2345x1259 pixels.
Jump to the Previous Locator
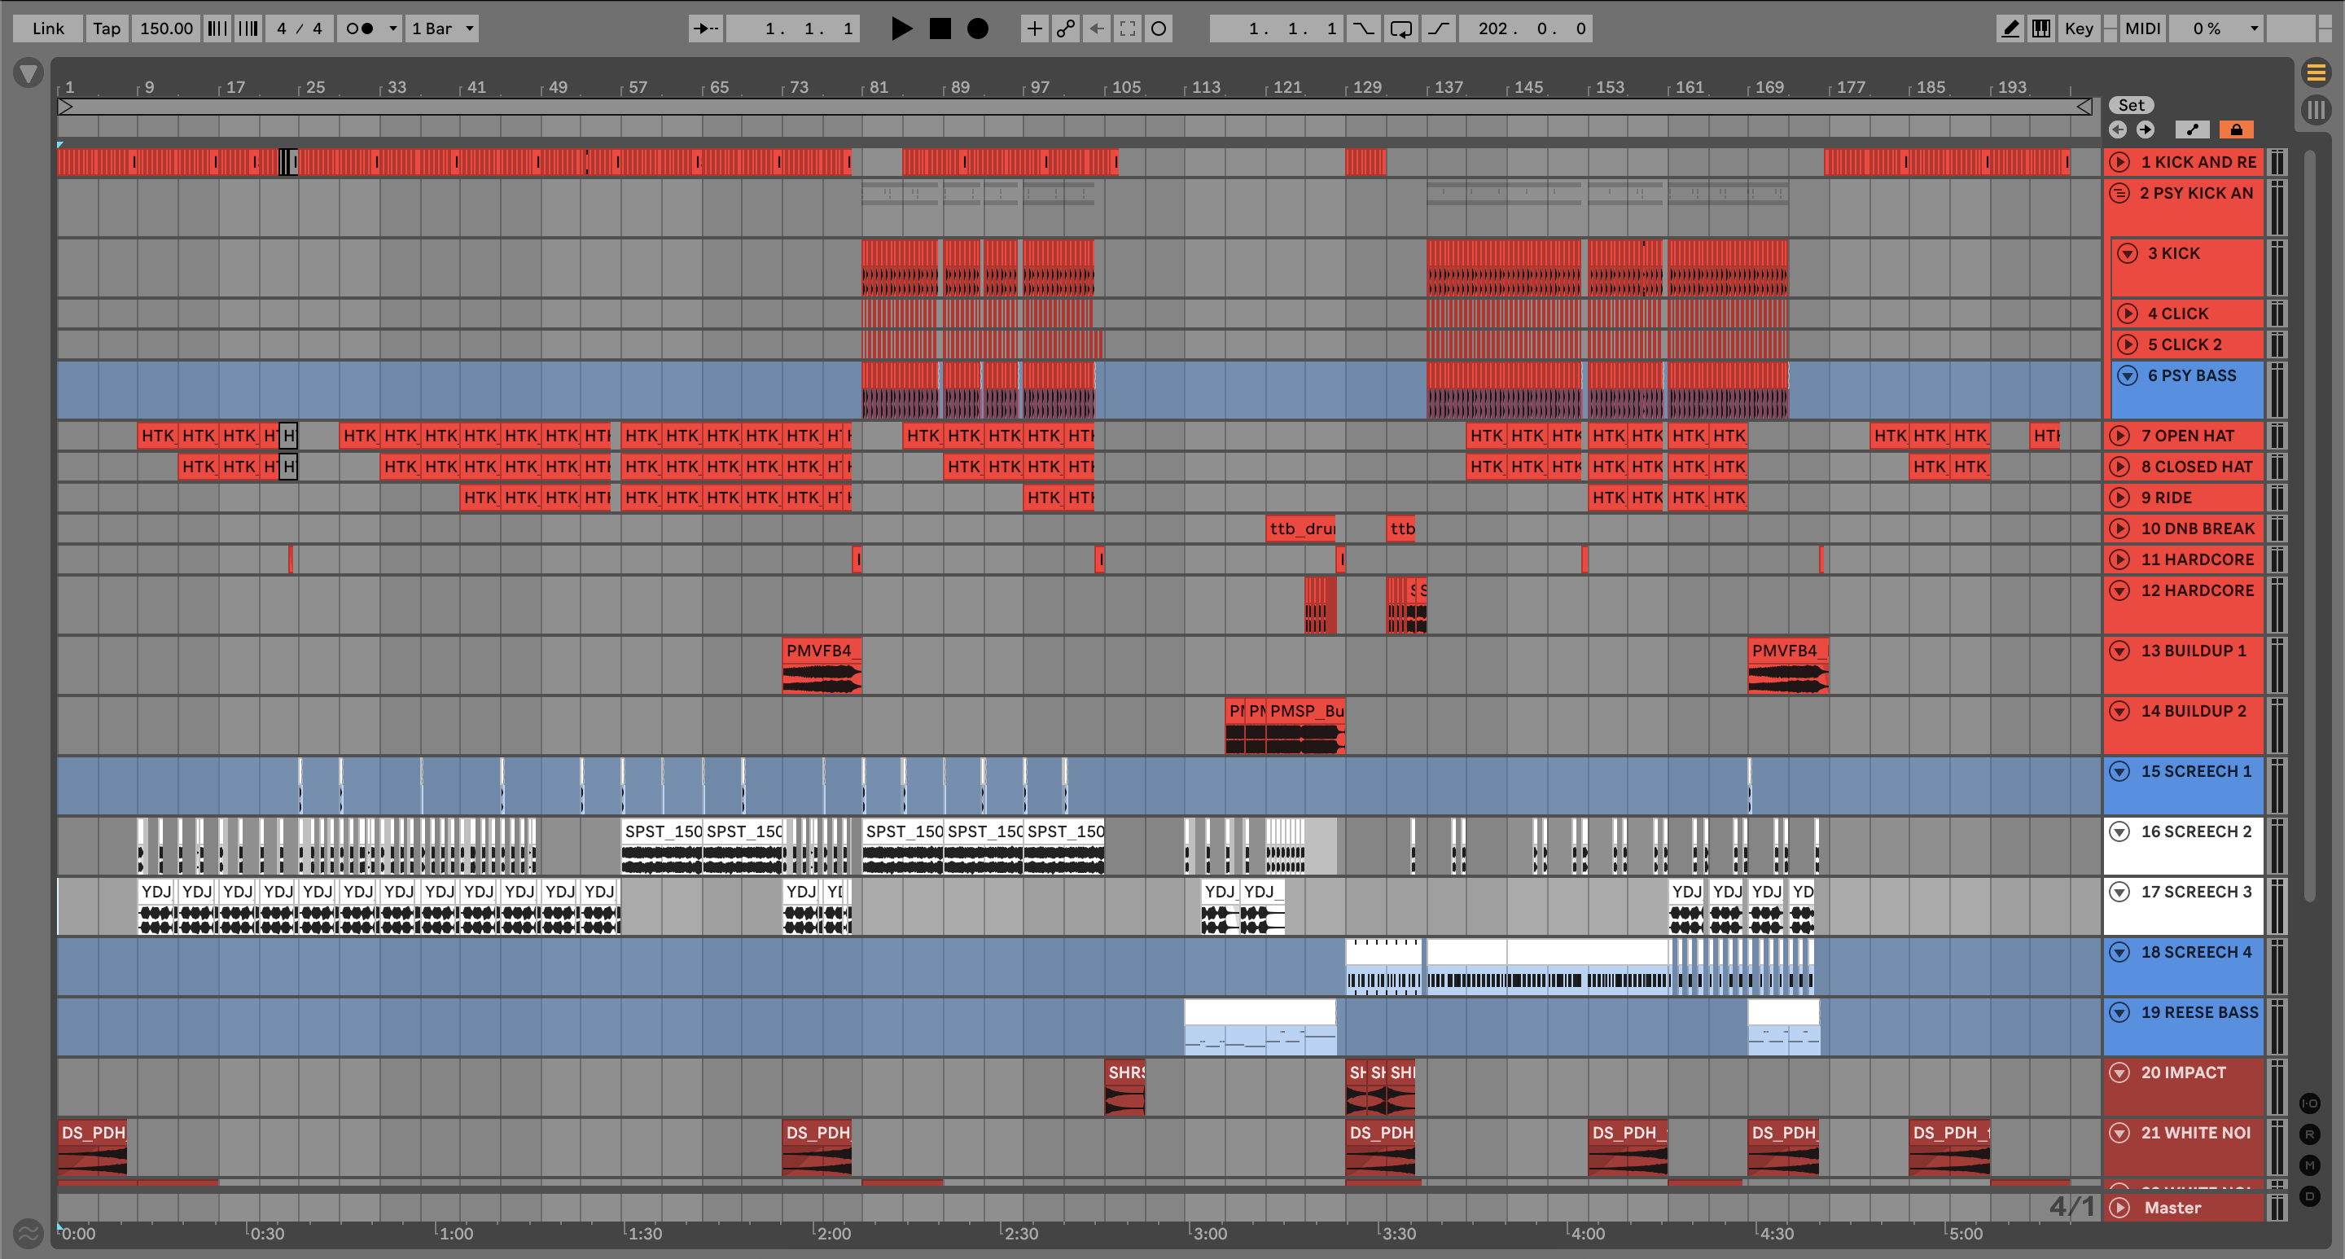click(x=2119, y=129)
